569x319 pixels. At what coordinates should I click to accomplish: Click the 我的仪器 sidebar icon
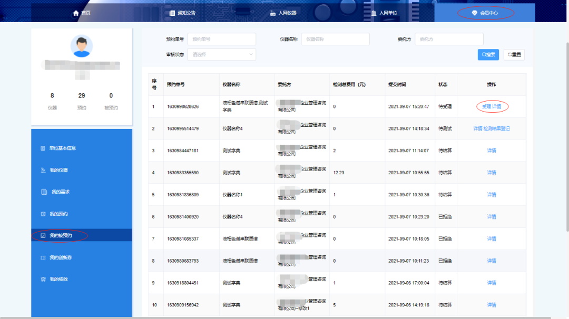tap(43, 170)
